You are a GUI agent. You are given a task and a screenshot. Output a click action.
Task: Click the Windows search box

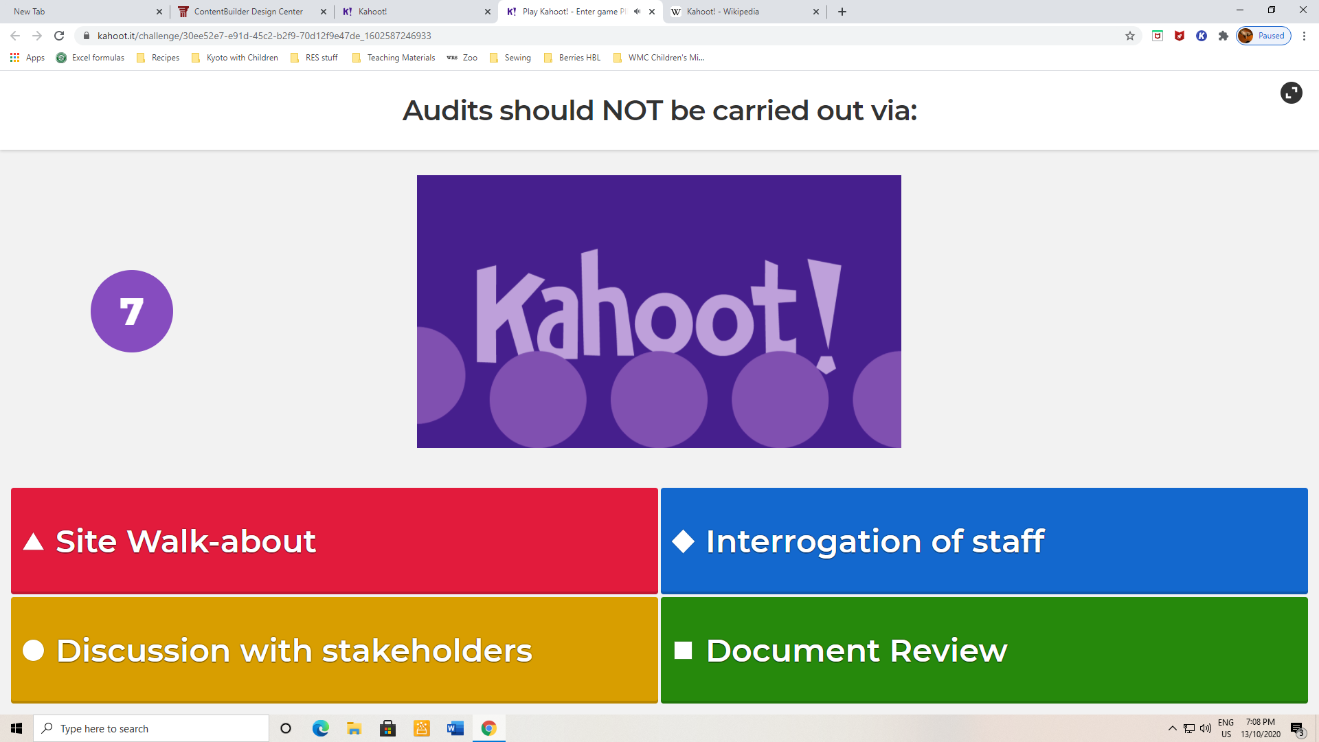coord(151,728)
